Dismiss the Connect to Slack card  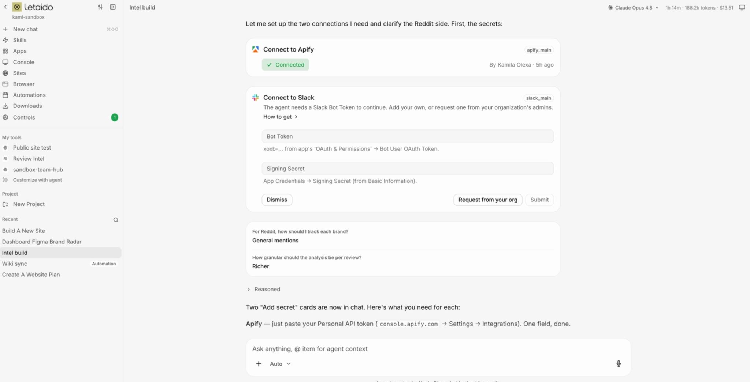pos(277,200)
